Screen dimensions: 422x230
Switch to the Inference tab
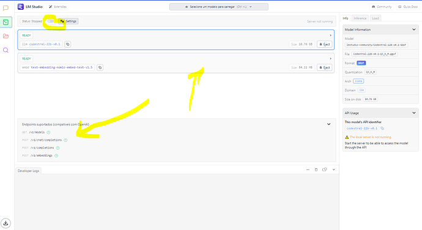pyautogui.click(x=360, y=18)
